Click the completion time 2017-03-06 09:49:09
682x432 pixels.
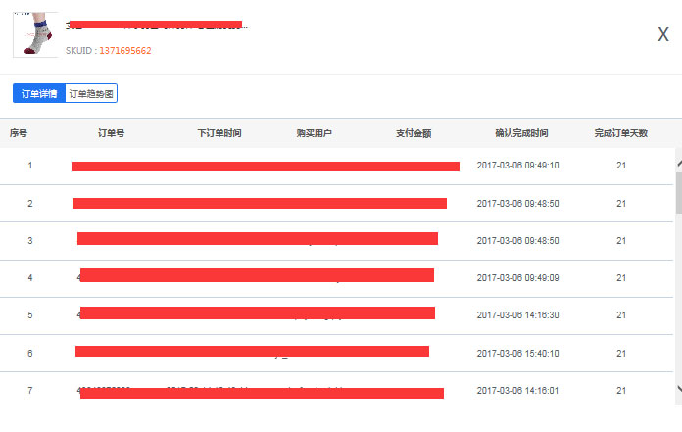pos(517,278)
